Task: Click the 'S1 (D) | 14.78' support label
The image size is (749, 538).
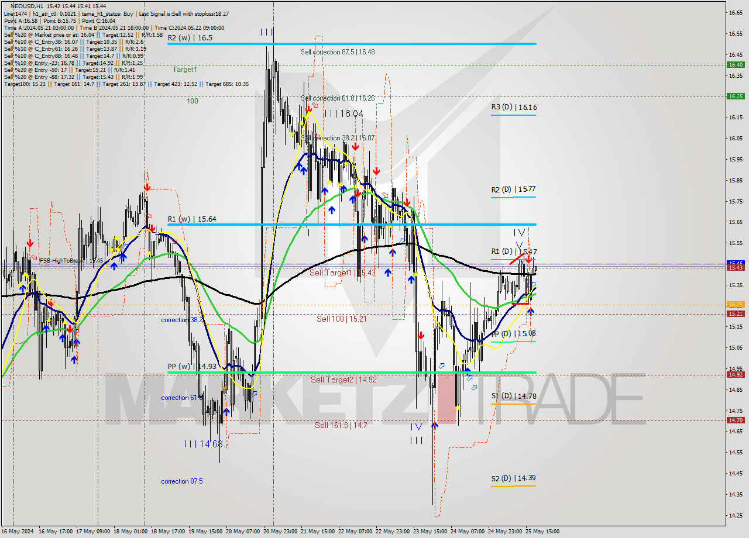Action: point(514,396)
